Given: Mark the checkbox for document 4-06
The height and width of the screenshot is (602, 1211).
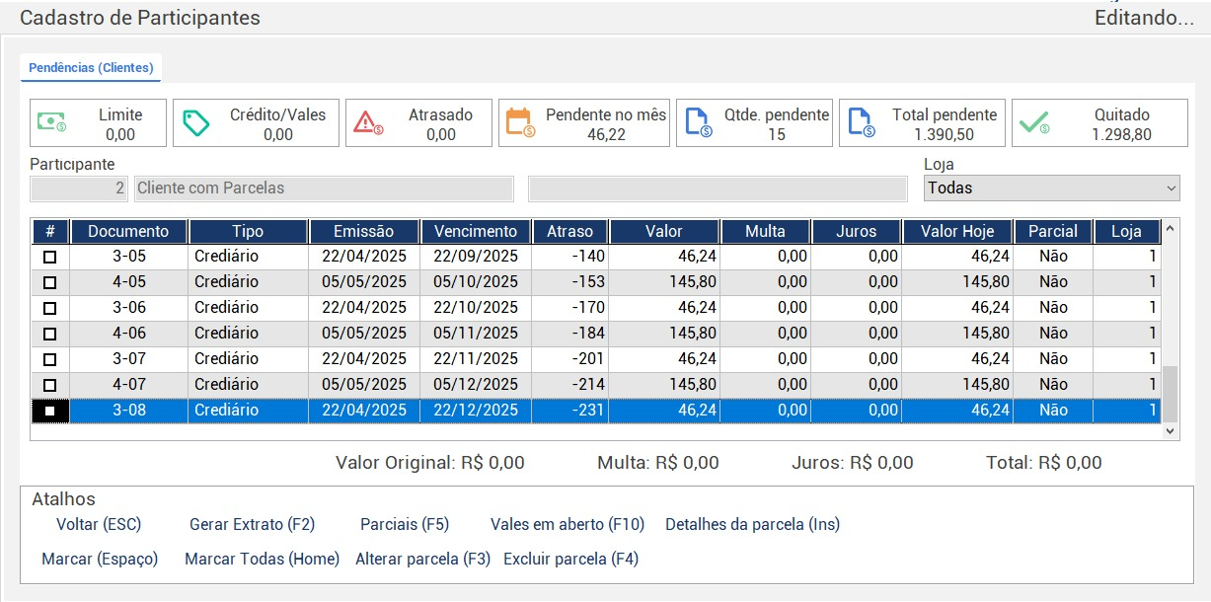Looking at the screenshot, I should [49, 334].
